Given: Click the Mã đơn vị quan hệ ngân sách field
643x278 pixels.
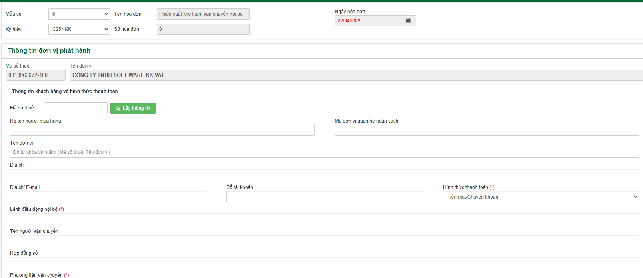Looking at the screenshot, I should [487, 130].
